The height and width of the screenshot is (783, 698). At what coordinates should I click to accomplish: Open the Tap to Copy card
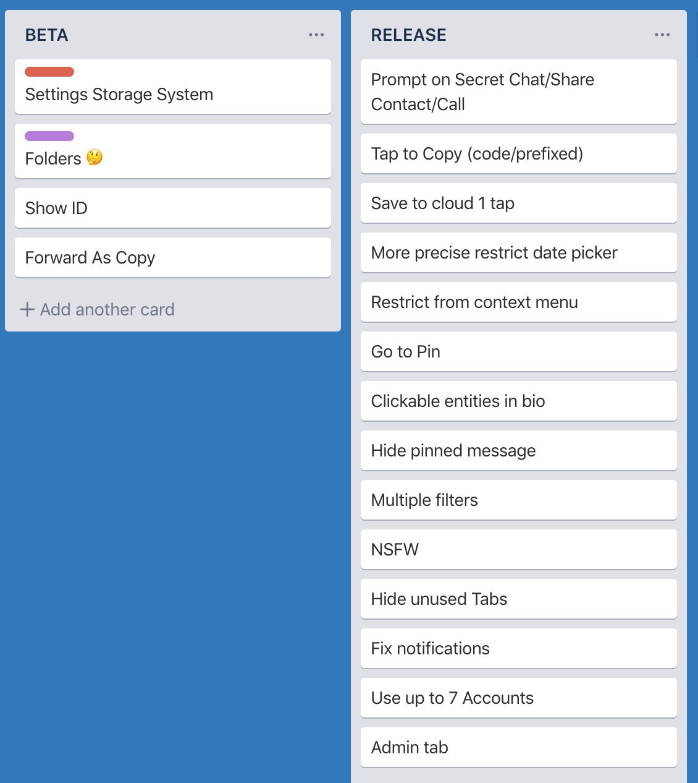[519, 153]
